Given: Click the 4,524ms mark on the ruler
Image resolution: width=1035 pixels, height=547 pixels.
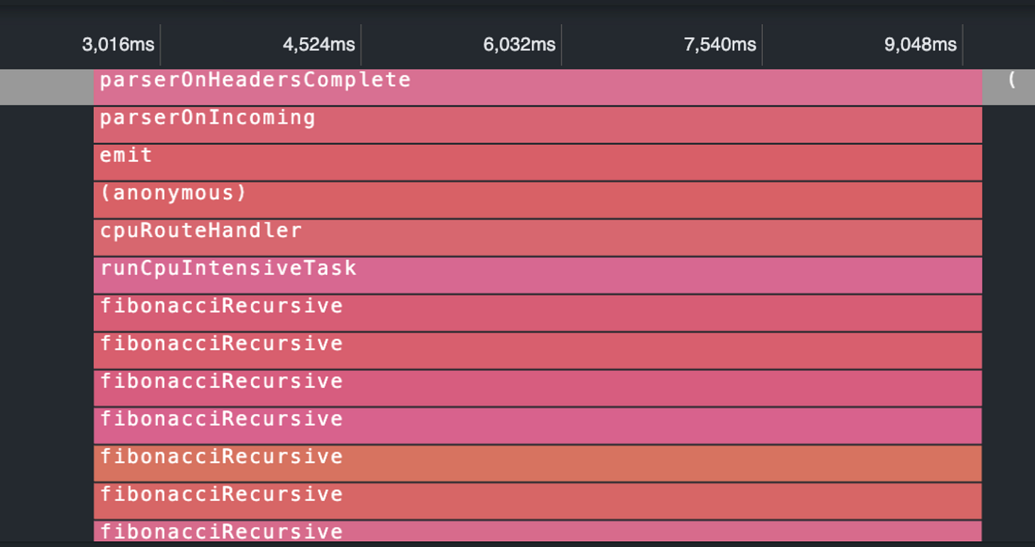Looking at the screenshot, I should [320, 44].
